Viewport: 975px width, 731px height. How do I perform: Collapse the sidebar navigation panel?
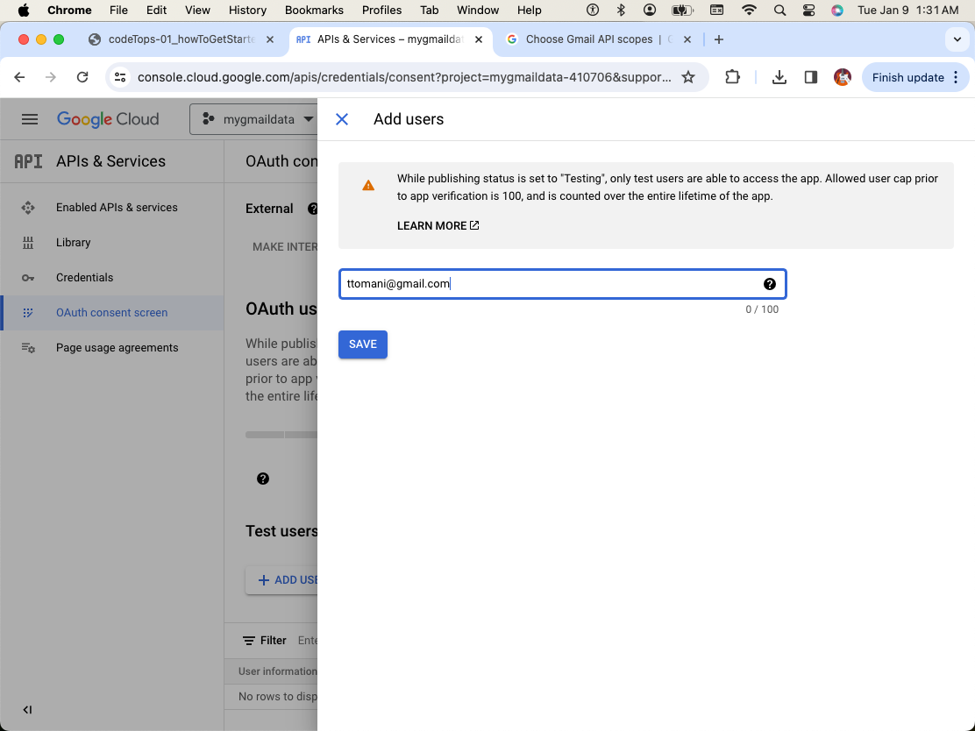tap(27, 709)
